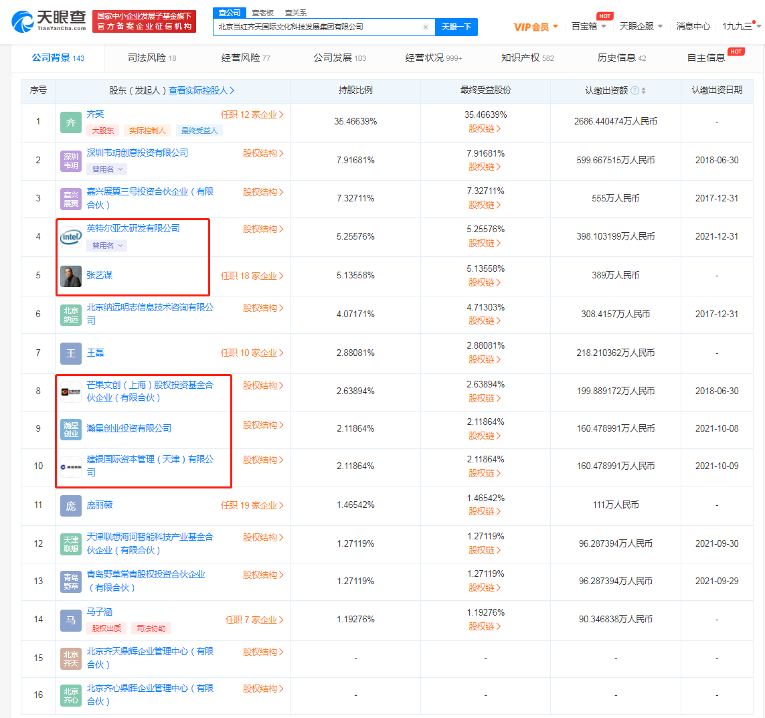The width and height of the screenshot is (765, 718).
Task: Select the 司法风险 tab
Action: (x=152, y=58)
